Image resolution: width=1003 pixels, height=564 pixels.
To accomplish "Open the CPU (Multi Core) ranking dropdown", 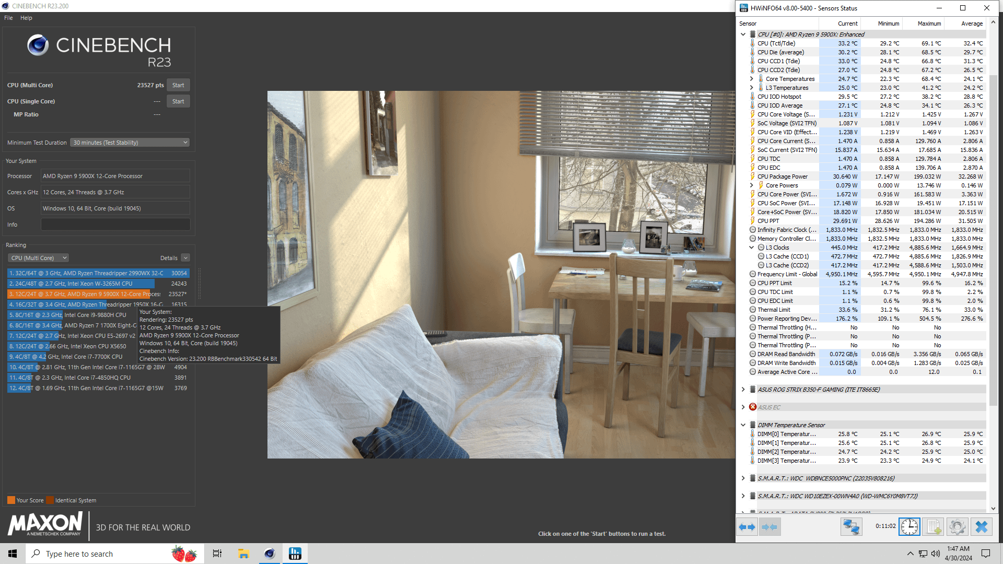I will point(38,258).
